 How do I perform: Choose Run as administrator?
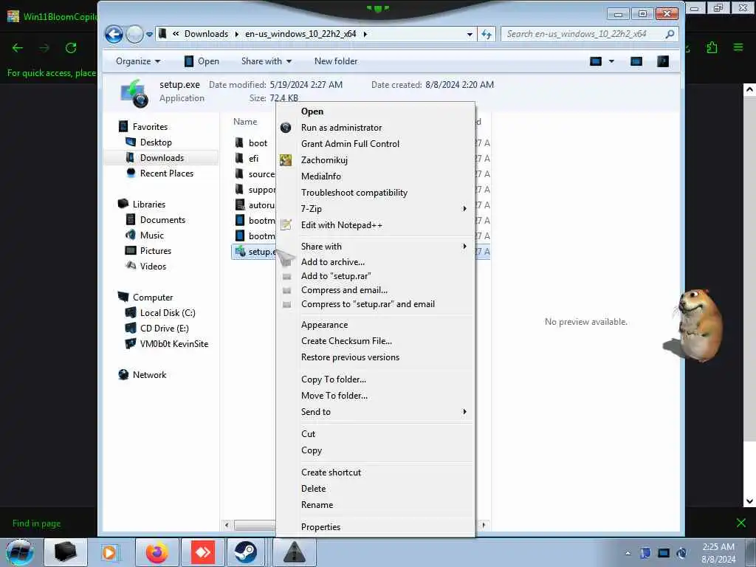click(x=375, y=128)
